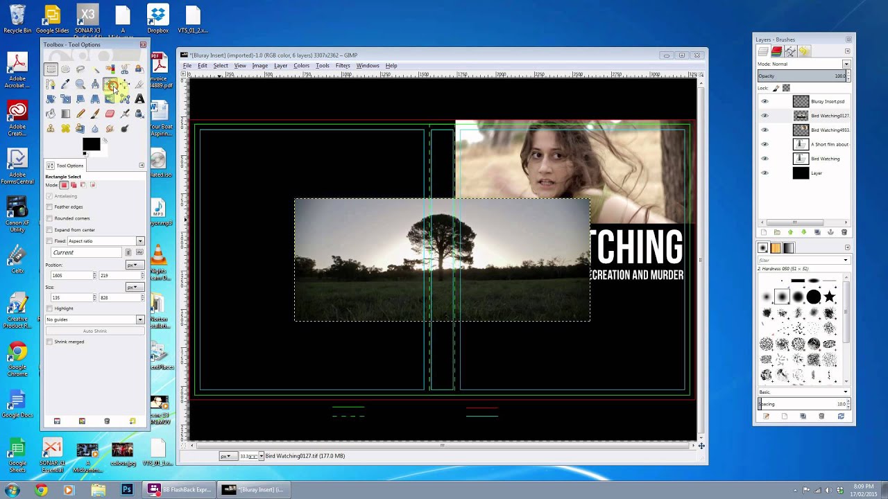Image resolution: width=888 pixels, height=499 pixels.
Task: Select the Fuzzy Select magic wand tool
Action: tap(95, 69)
